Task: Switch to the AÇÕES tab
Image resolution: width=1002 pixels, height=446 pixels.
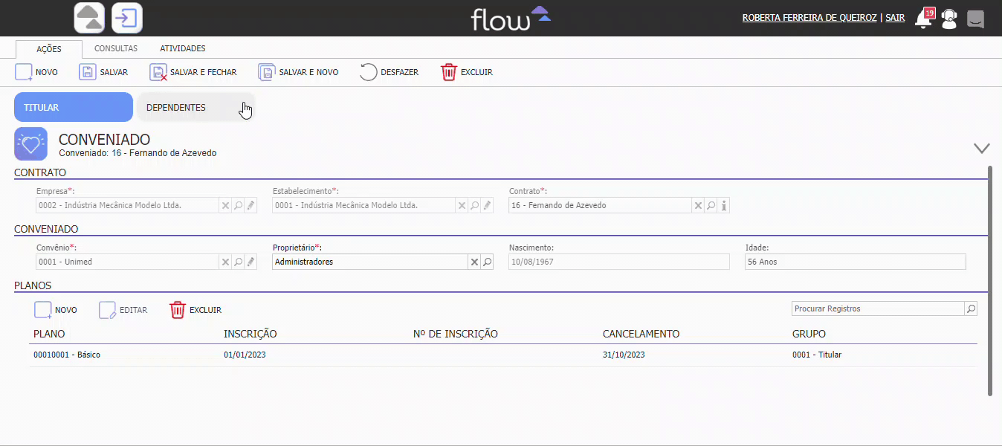Action: 49,49
